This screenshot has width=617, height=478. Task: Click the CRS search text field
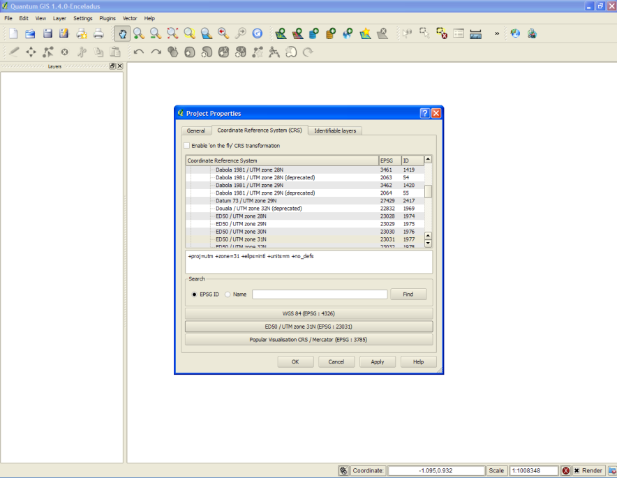pyautogui.click(x=320, y=294)
